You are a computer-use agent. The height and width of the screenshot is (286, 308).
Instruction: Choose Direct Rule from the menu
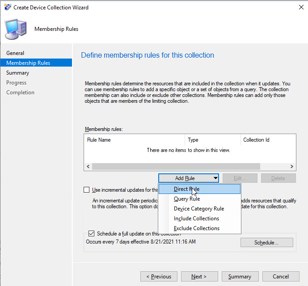(186, 189)
